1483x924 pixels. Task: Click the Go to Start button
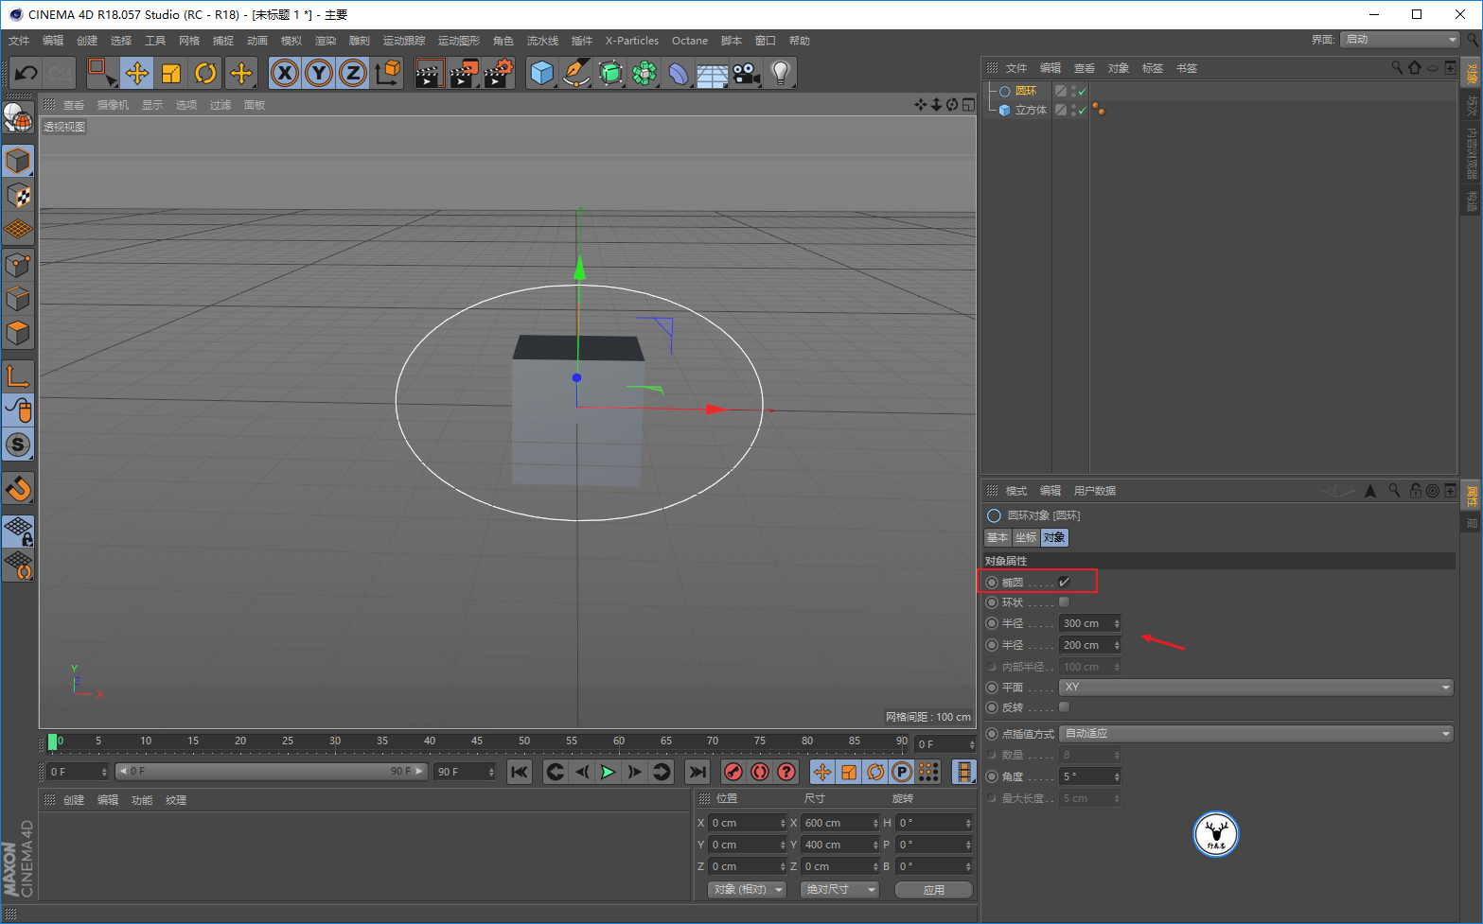[520, 773]
